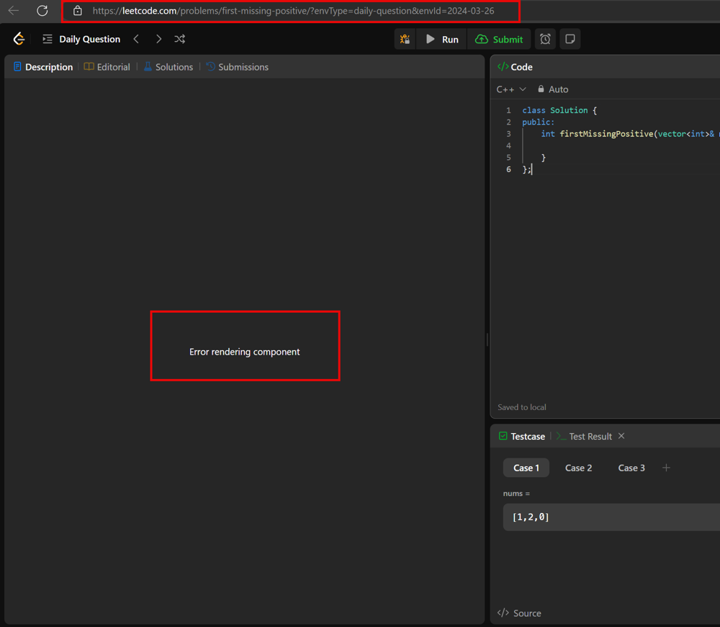Go to previous question arrow

(x=136, y=39)
